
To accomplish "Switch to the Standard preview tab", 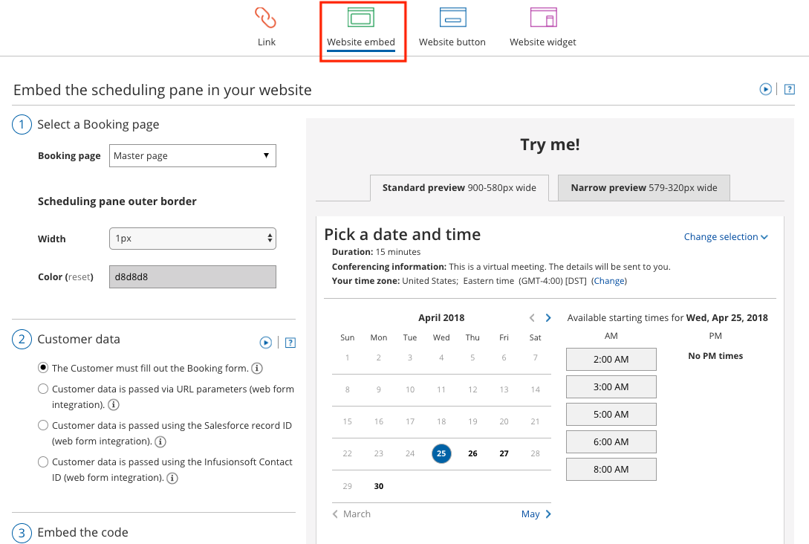I will 459,188.
